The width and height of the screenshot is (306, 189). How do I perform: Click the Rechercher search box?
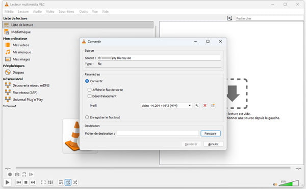click(x=269, y=18)
